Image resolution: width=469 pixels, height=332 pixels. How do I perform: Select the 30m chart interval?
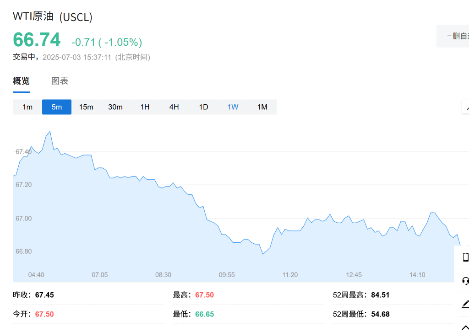(115, 107)
